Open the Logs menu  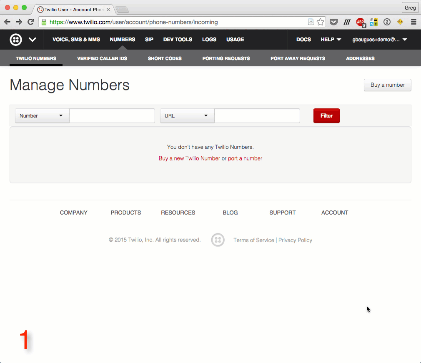(209, 40)
